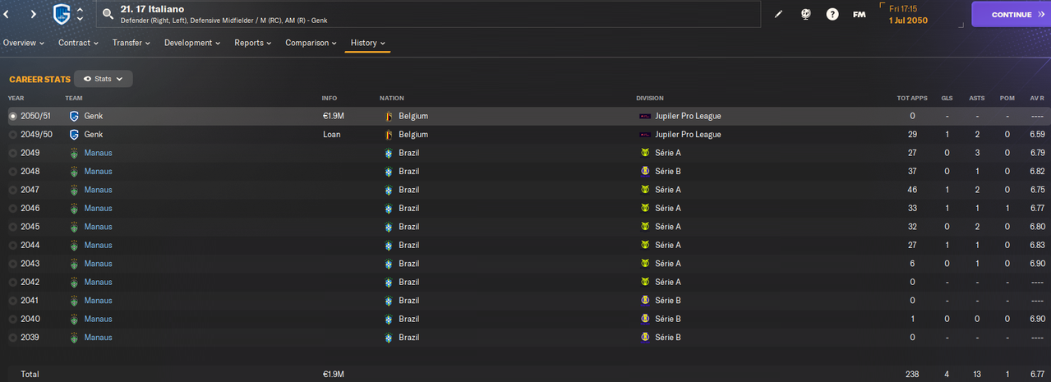This screenshot has height=382, width=1051.
Task: Open the help question mark icon
Action: tap(832, 15)
